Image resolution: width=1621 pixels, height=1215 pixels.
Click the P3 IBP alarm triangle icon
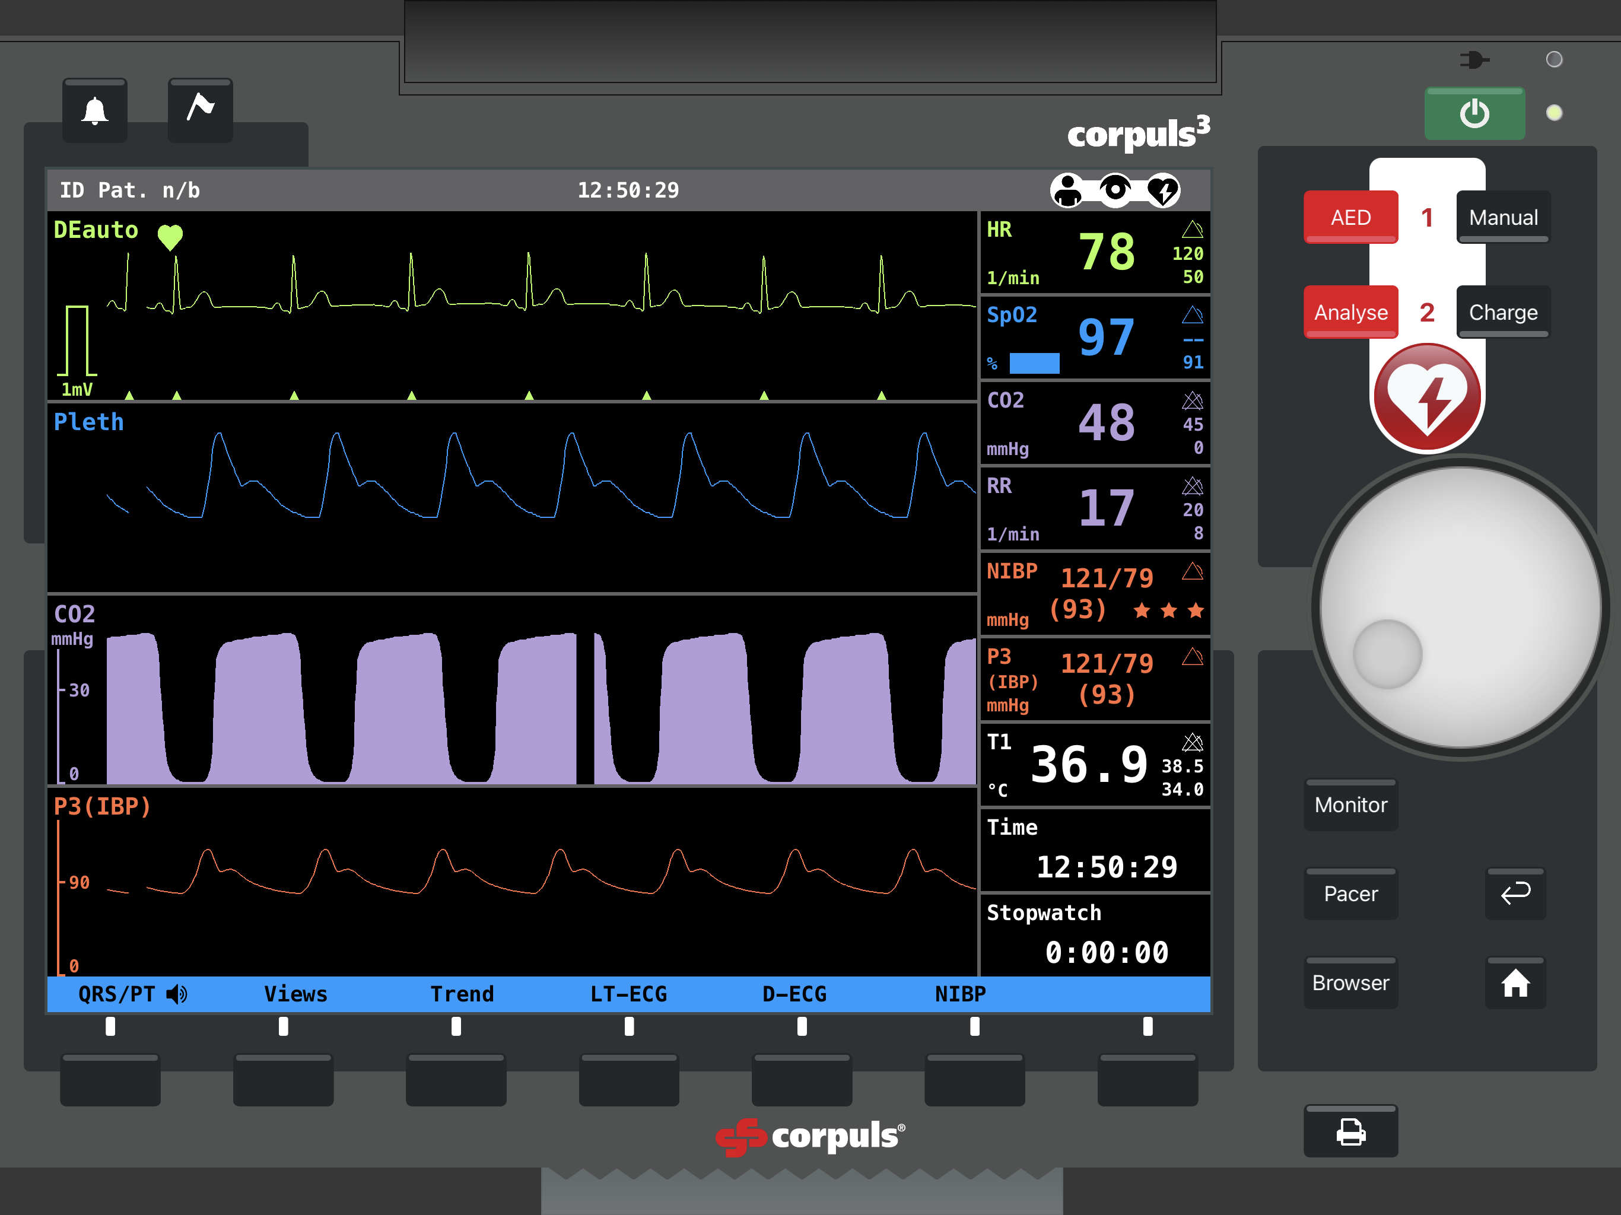[1192, 657]
